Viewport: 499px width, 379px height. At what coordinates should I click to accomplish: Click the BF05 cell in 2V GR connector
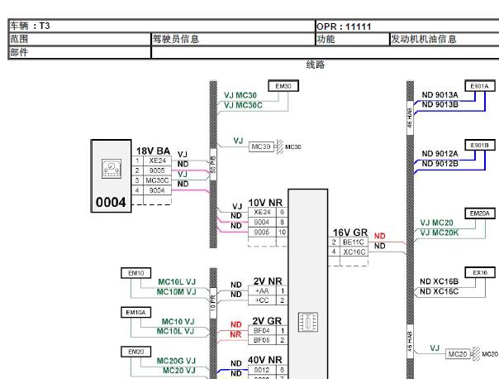click(x=262, y=340)
